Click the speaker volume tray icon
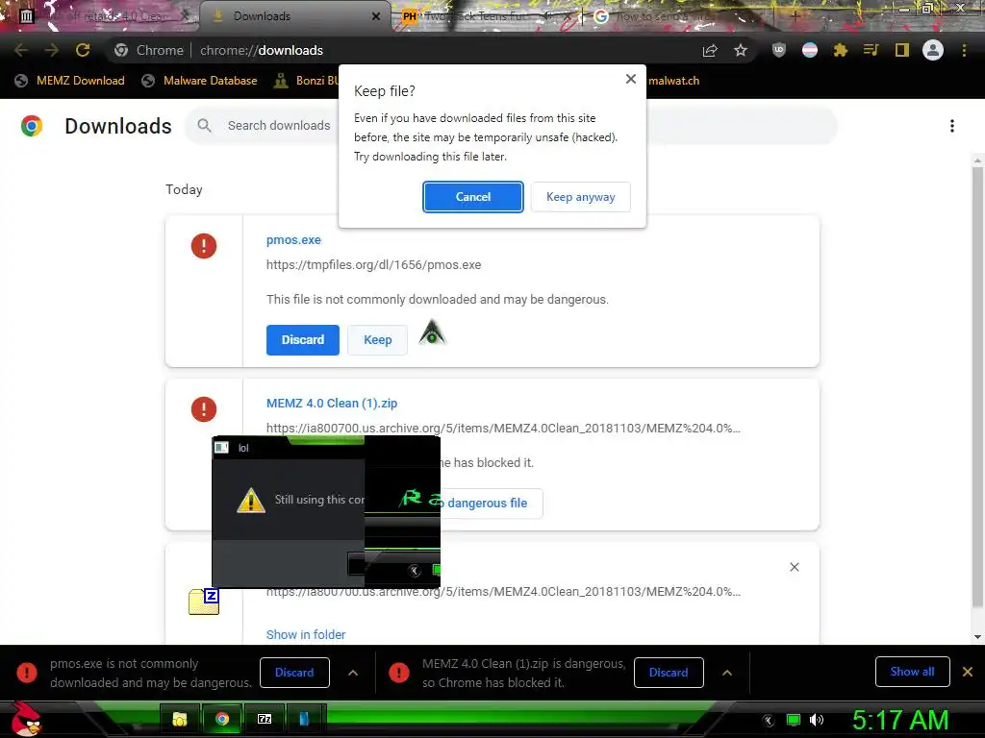Viewport: 985px width, 738px height. pyautogui.click(x=817, y=720)
